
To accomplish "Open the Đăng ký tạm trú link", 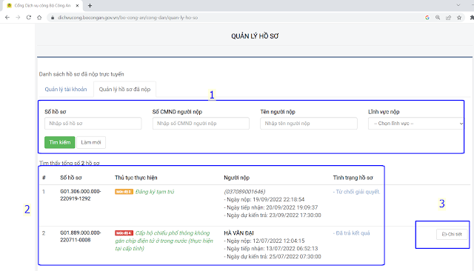I will 155,192.
